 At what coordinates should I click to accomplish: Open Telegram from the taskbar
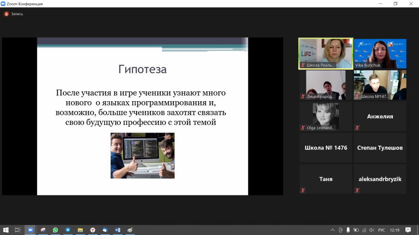point(68,230)
